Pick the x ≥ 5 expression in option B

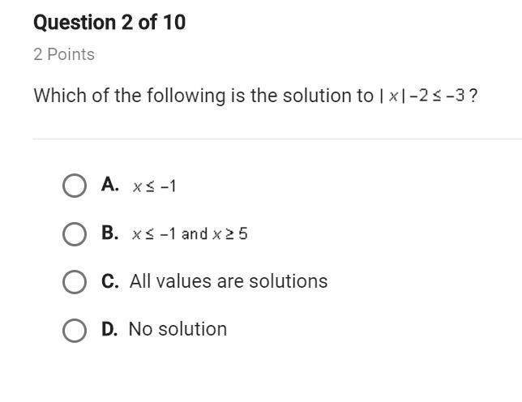click(229, 234)
